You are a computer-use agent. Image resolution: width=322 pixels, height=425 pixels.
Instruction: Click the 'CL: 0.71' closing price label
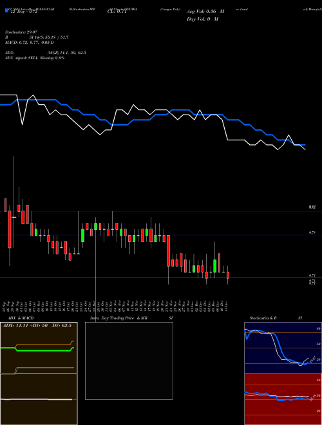click(117, 12)
